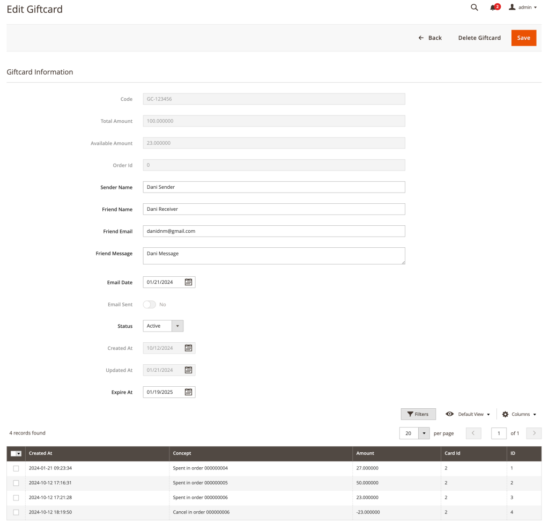This screenshot has width=549, height=530.
Task: Open the per page size dropdown
Action: 424,433
